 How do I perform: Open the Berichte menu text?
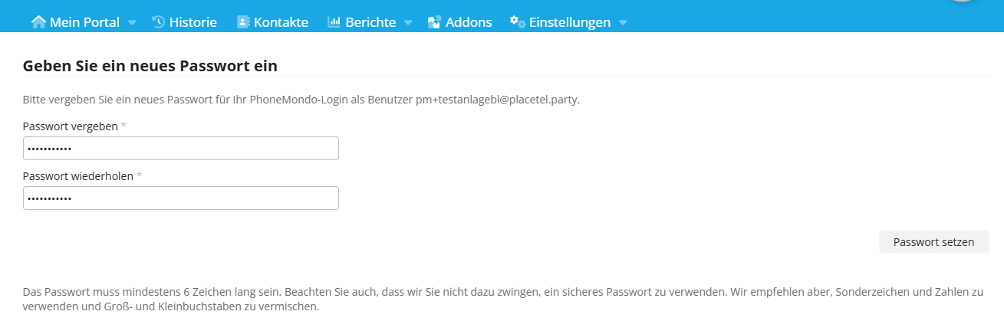coord(370,22)
